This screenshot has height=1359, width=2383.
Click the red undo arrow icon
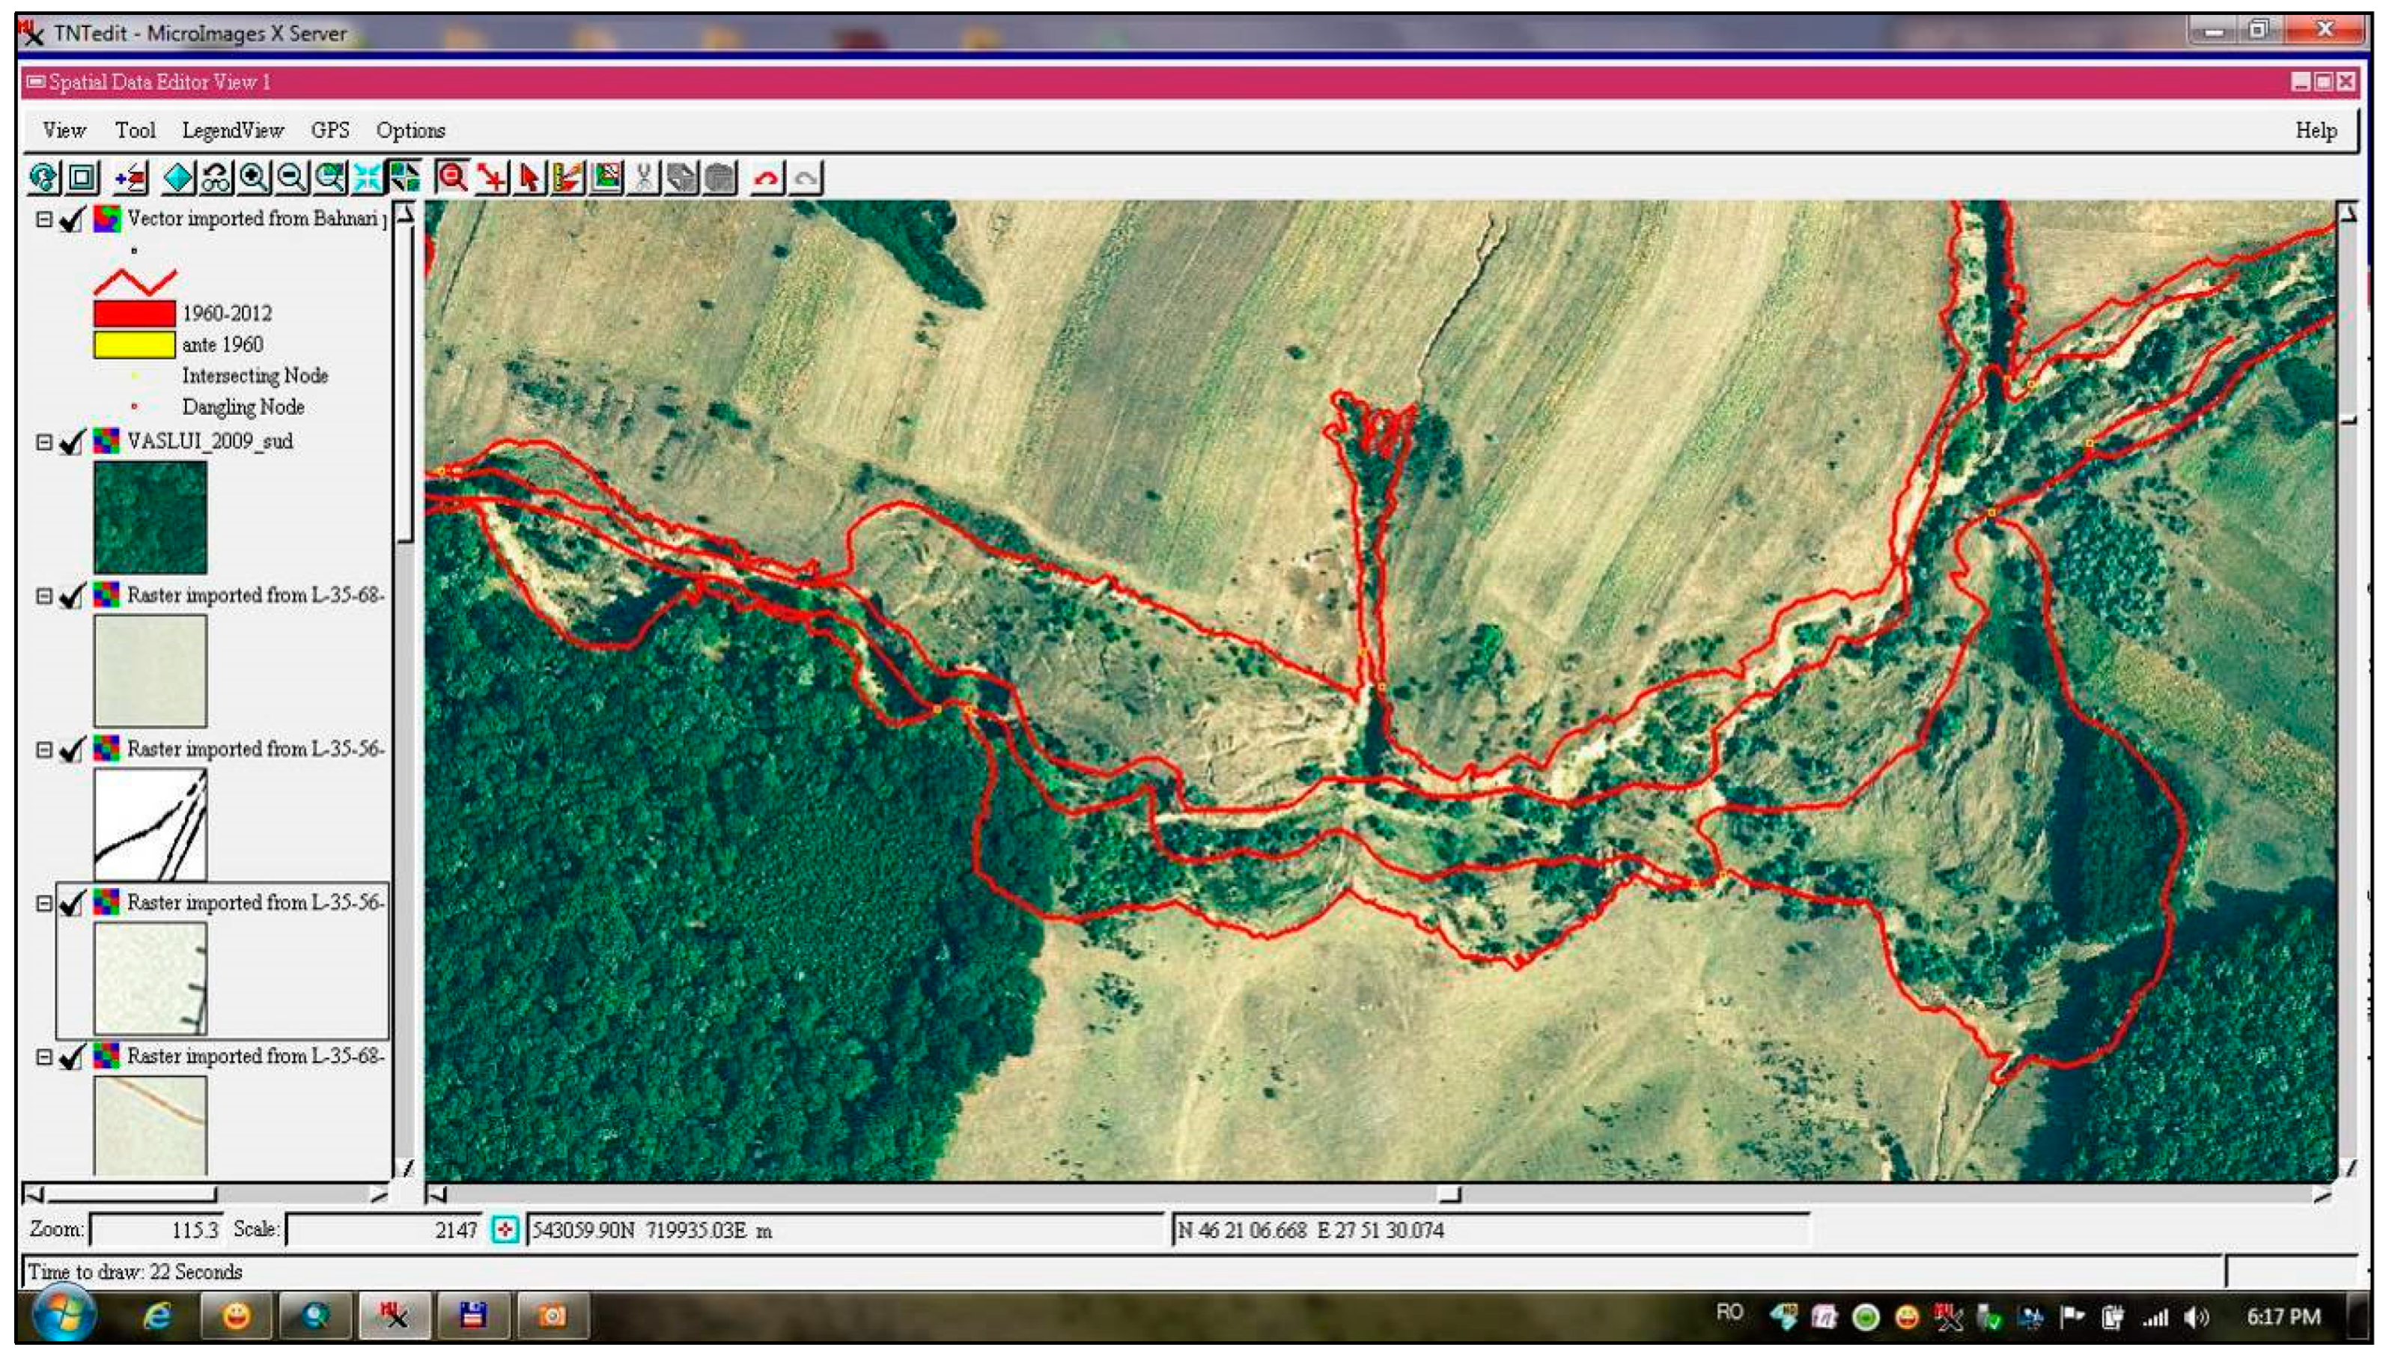[x=767, y=177]
